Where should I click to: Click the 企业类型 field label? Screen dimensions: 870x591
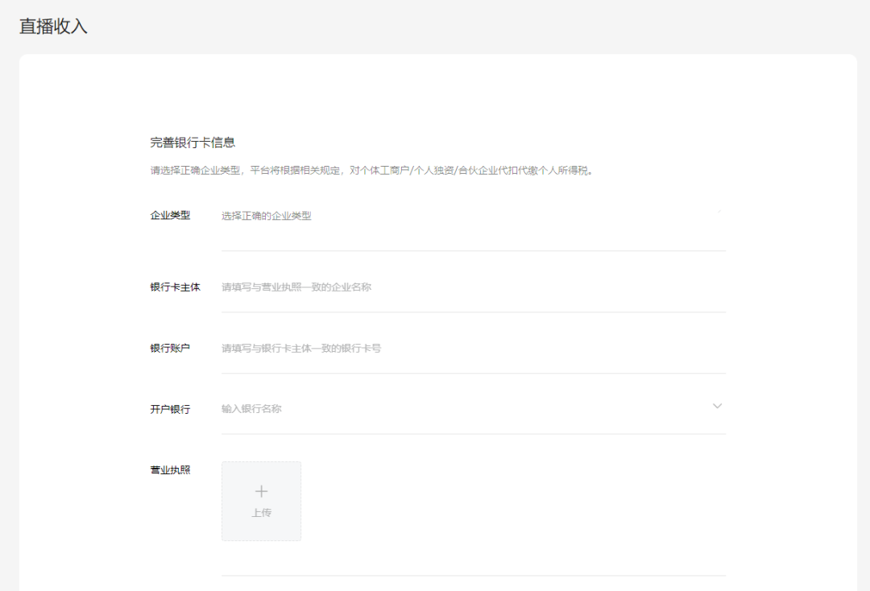pos(170,215)
